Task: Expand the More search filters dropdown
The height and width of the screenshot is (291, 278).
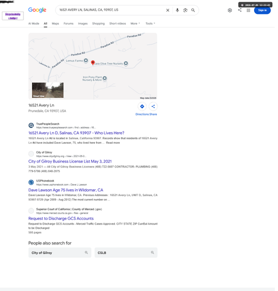Action: [135, 23]
